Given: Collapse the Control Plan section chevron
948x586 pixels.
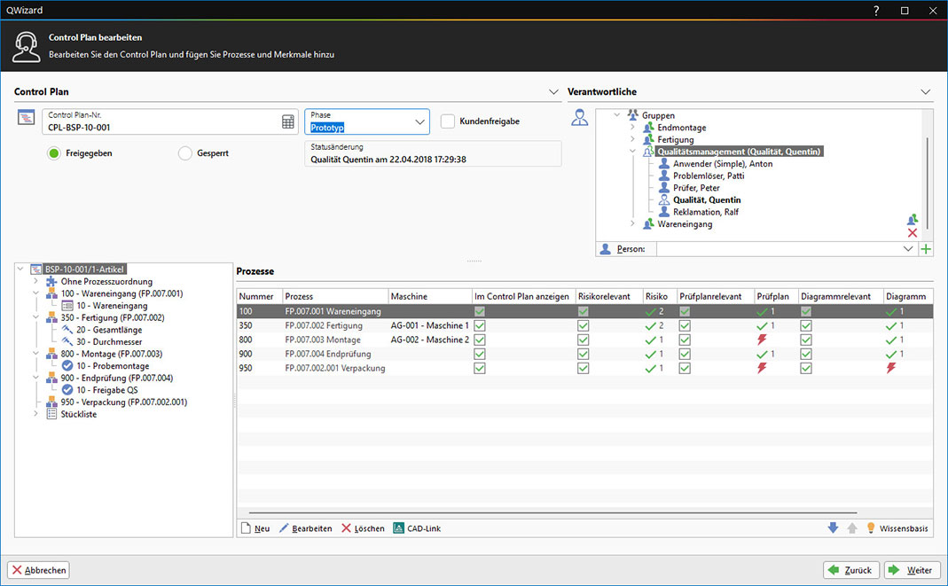Looking at the screenshot, I should (554, 92).
